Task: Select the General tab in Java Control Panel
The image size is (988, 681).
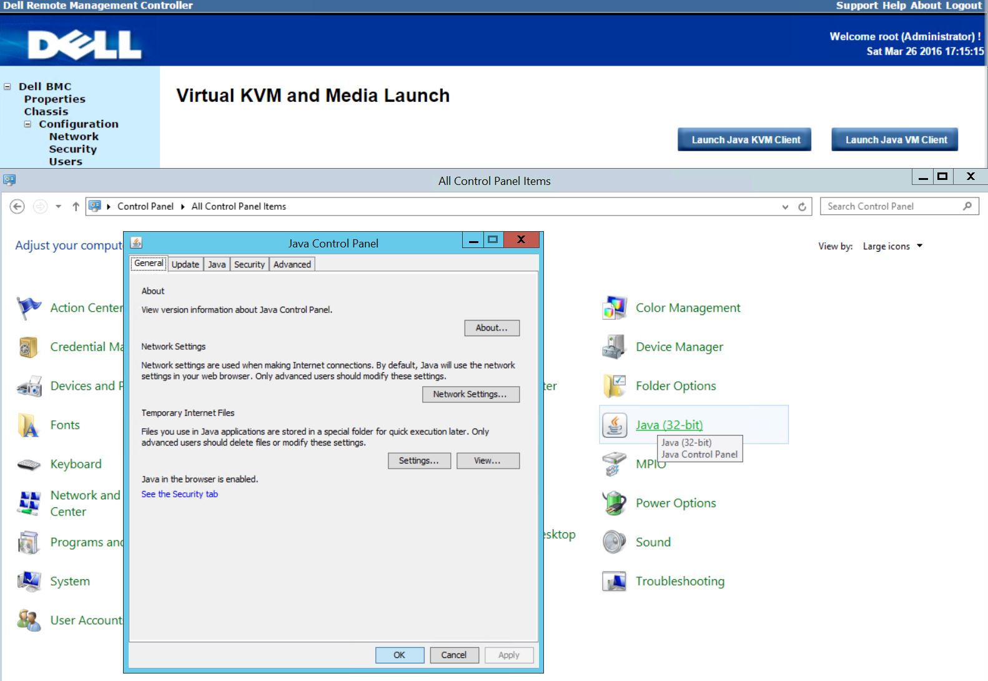Action: click(149, 263)
